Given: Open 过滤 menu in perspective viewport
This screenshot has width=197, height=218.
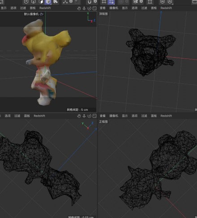Looking at the screenshot, I should pos(23,8).
